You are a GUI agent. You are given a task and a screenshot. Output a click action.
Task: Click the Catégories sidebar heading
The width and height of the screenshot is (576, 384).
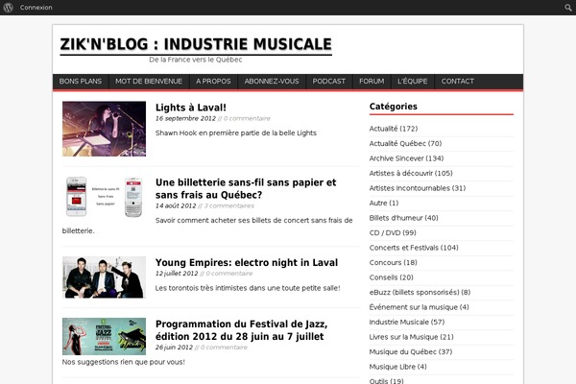click(x=393, y=107)
